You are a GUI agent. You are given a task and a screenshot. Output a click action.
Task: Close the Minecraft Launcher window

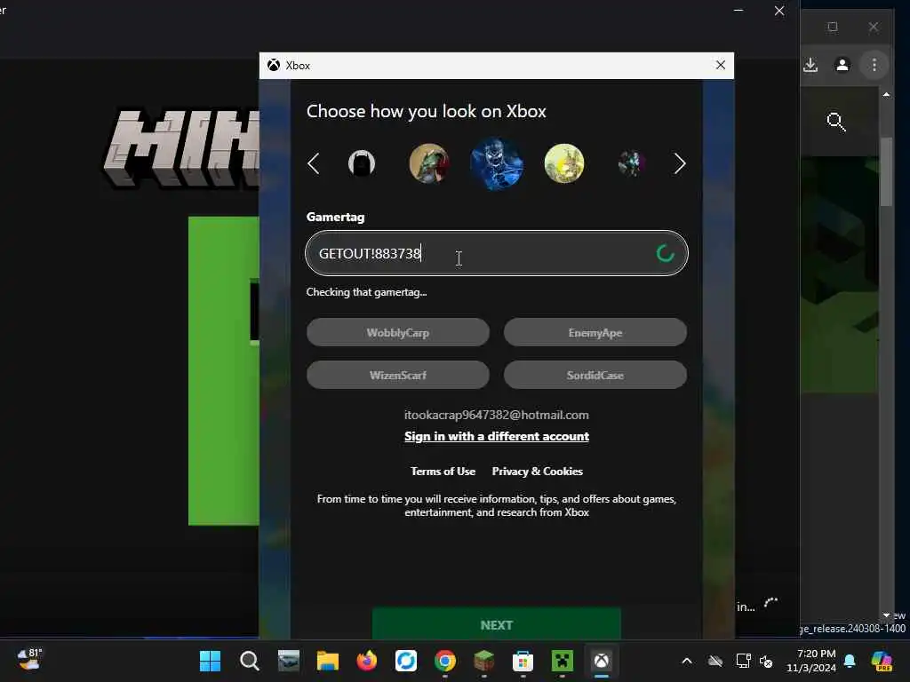coord(779,11)
